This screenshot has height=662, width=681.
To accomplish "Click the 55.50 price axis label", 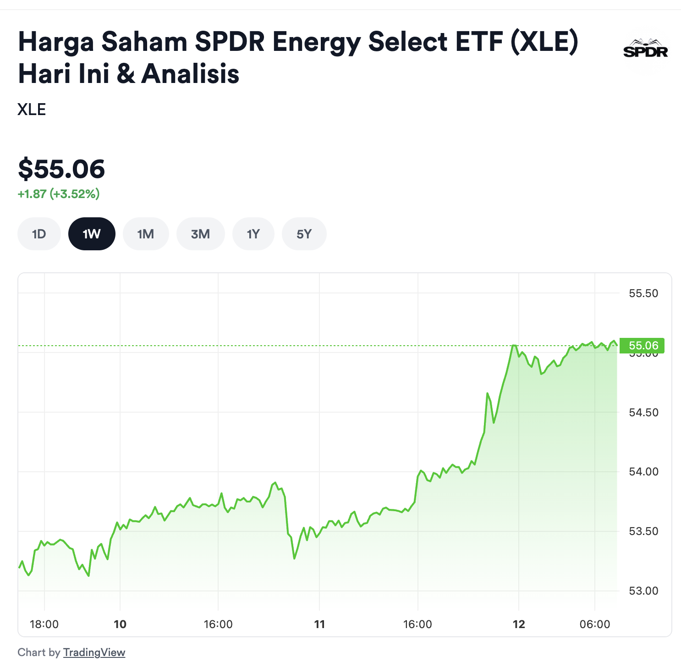I will (643, 293).
